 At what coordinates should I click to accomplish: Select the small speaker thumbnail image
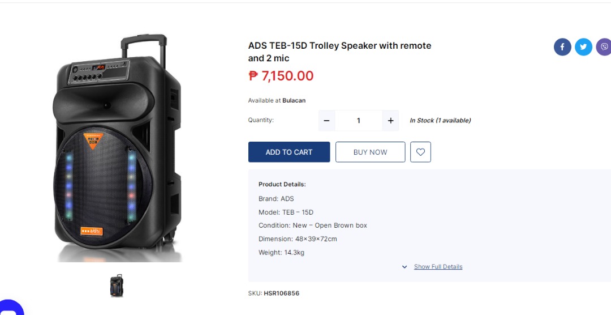117,286
